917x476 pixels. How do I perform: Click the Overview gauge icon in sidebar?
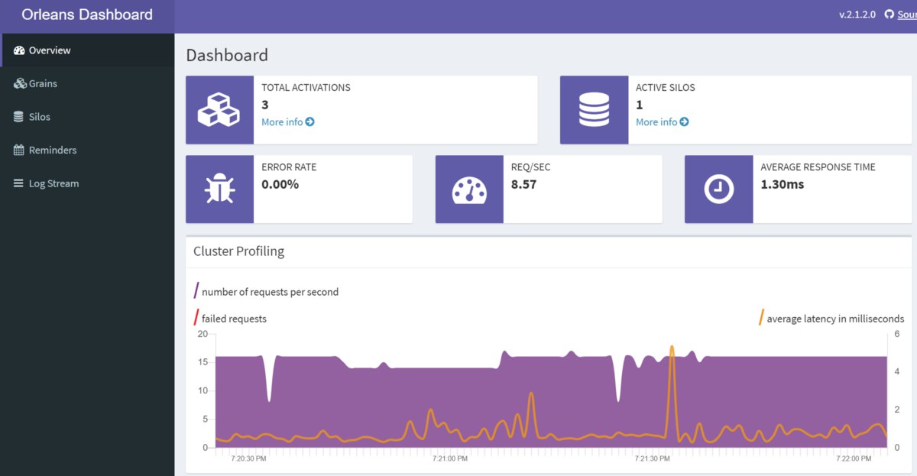19,50
